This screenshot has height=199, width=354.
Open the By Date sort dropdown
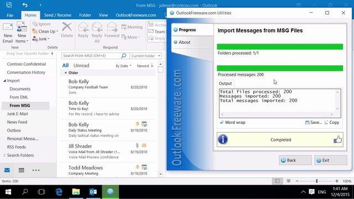pos(123,66)
